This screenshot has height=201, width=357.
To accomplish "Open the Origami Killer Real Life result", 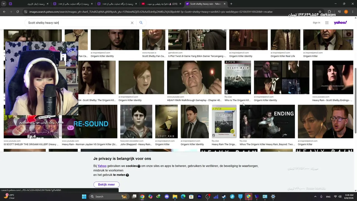I will [x=283, y=56].
